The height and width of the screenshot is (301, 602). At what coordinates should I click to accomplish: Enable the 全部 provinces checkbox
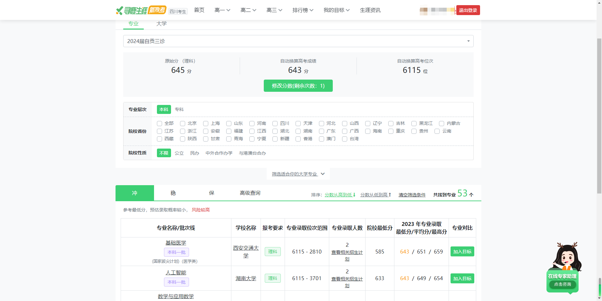pos(159,124)
